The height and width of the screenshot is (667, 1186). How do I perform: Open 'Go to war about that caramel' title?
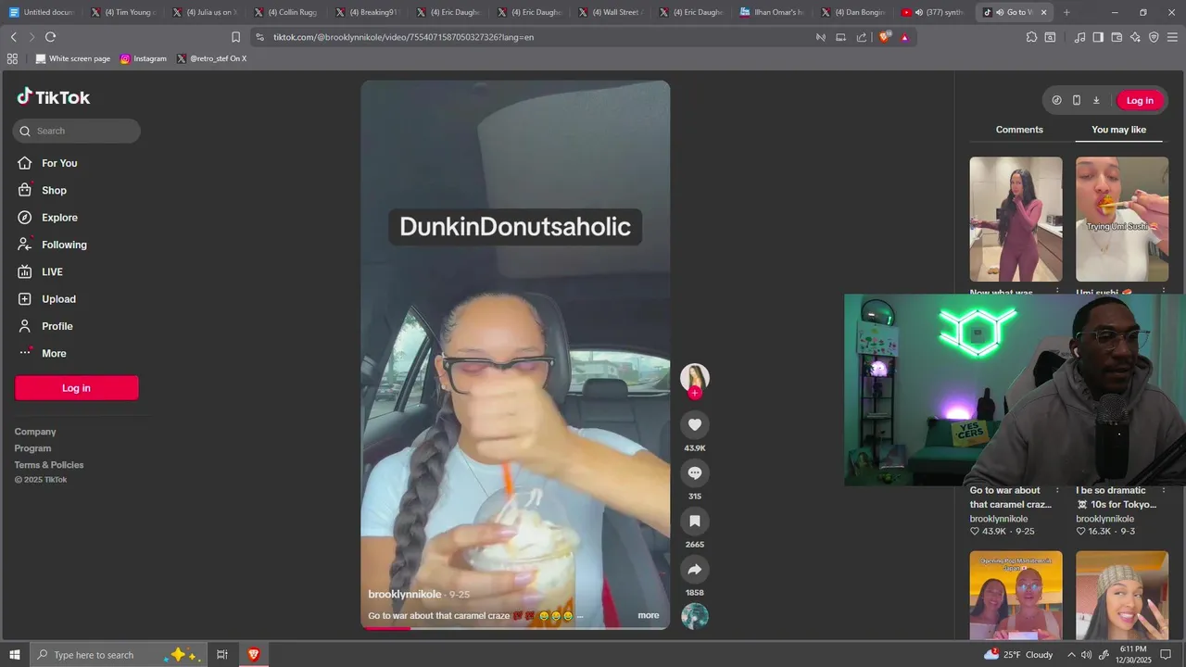(1010, 497)
